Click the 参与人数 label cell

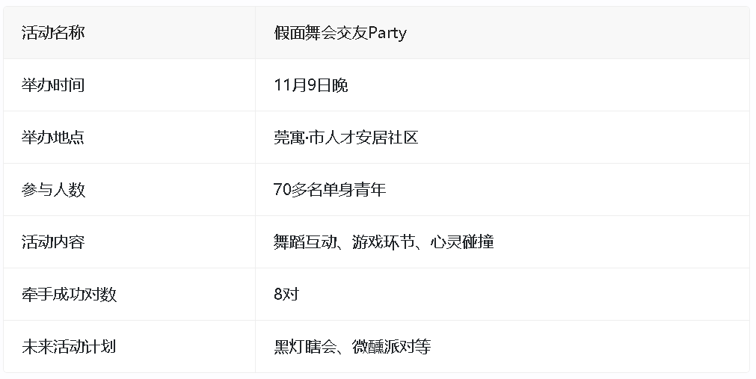pyautogui.click(x=53, y=190)
